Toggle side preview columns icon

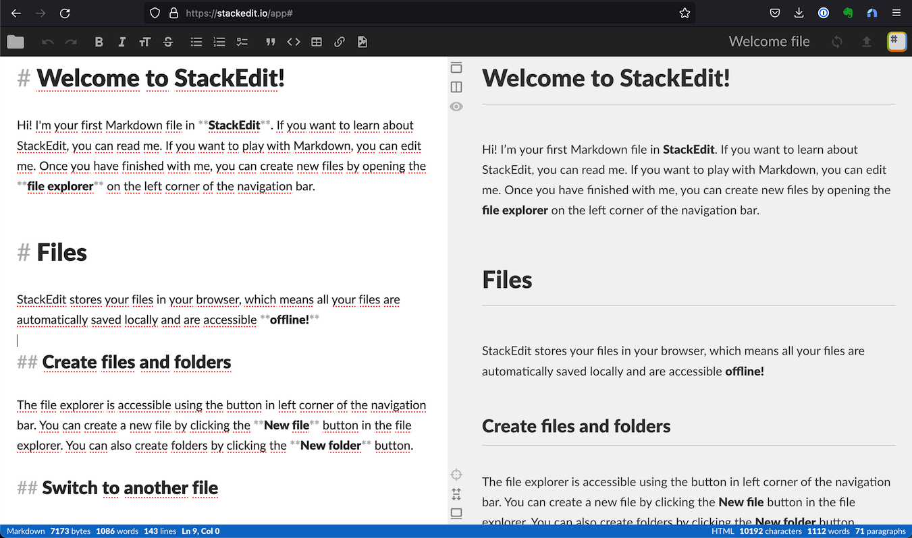point(456,87)
